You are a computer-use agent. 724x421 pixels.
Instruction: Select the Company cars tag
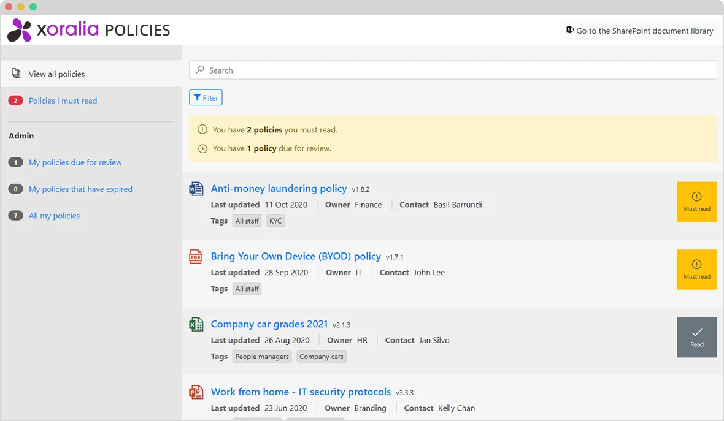click(322, 357)
